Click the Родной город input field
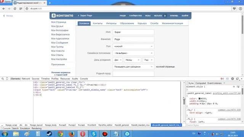The image size is (244, 137). (133, 73)
